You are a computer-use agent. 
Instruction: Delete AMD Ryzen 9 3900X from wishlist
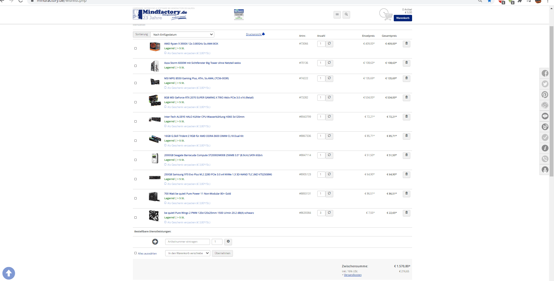click(x=406, y=44)
